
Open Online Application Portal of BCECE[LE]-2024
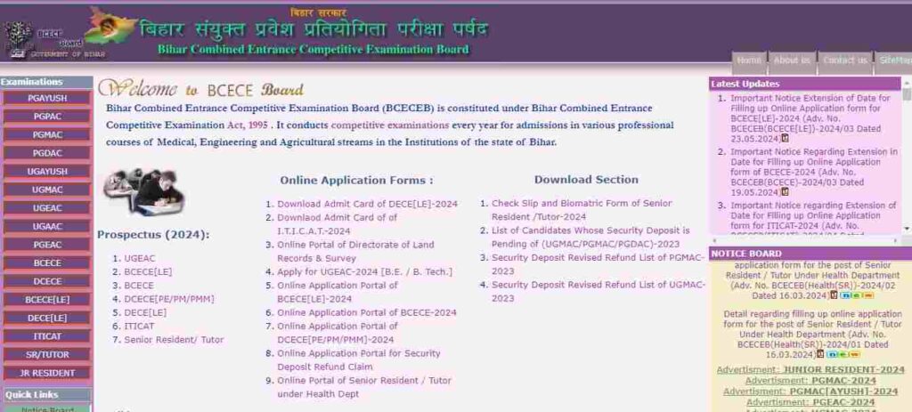tap(338, 292)
